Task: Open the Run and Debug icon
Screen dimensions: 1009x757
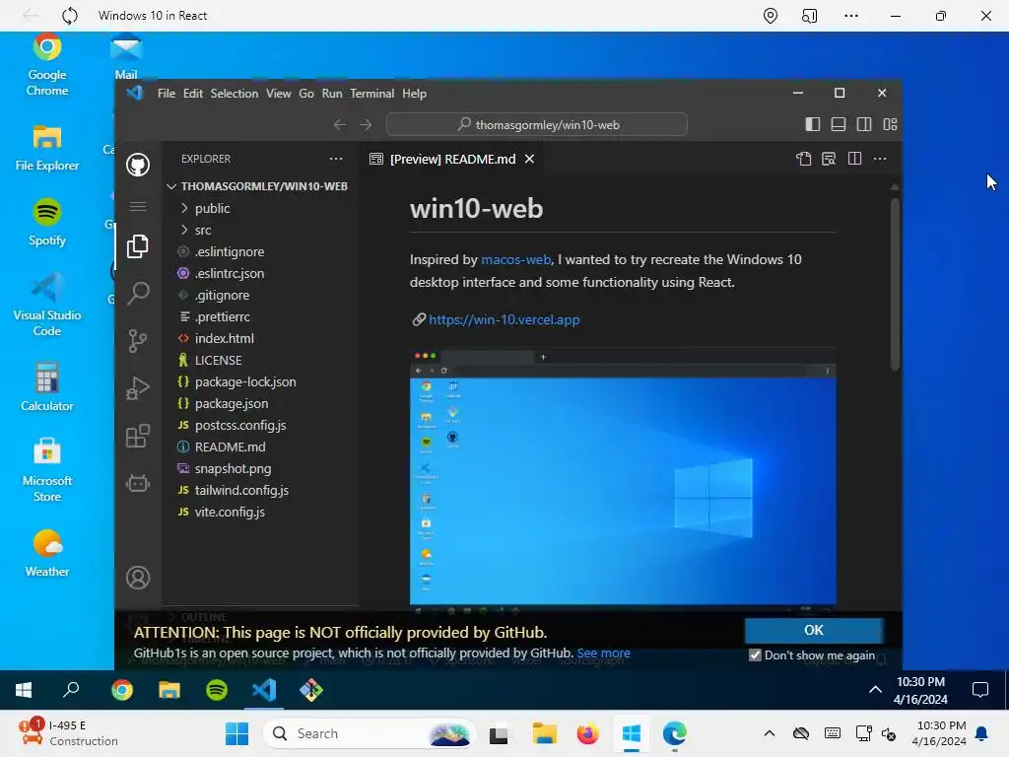Action: pyautogui.click(x=138, y=388)
